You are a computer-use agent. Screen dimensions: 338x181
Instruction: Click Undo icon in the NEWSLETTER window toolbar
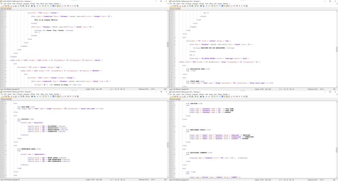(x=195, y=6)
